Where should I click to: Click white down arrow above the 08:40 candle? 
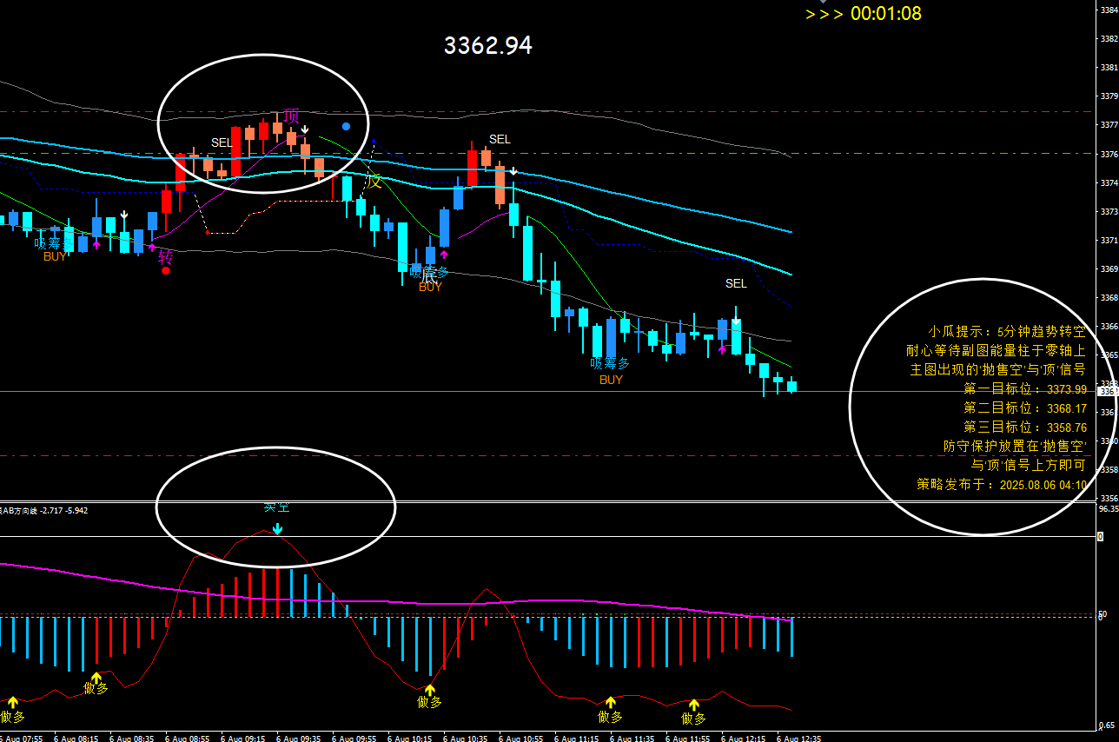point(124,214)
